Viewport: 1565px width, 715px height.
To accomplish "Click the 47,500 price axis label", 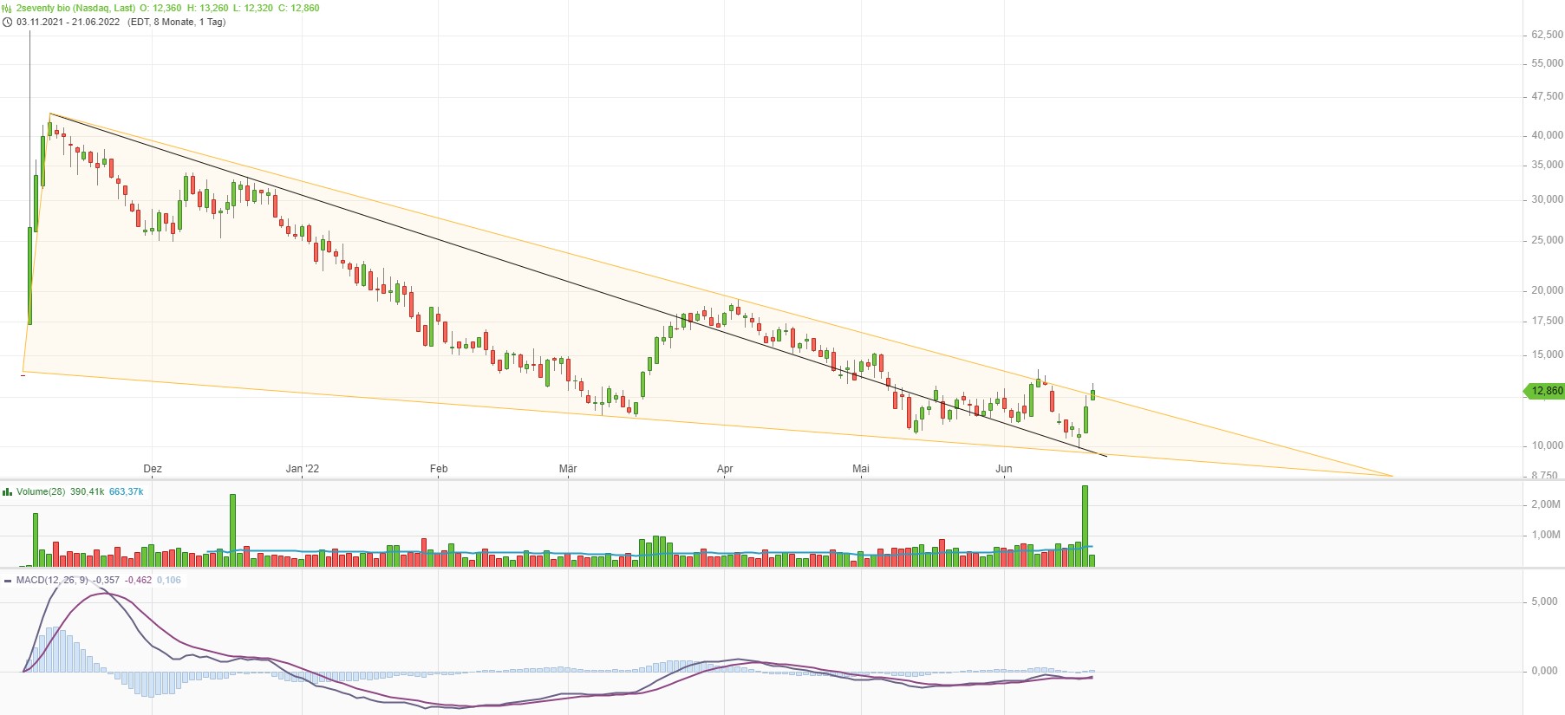I will [1547, 96].
